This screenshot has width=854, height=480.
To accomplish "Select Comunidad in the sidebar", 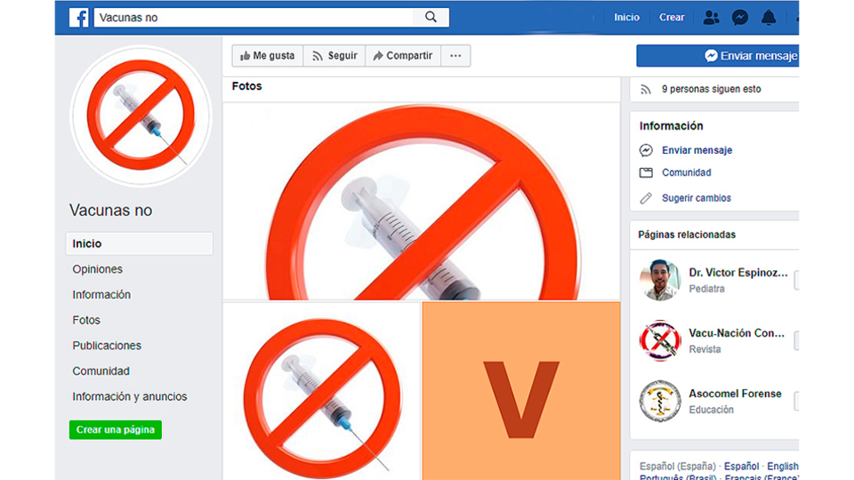I will (x=101, y=372).
